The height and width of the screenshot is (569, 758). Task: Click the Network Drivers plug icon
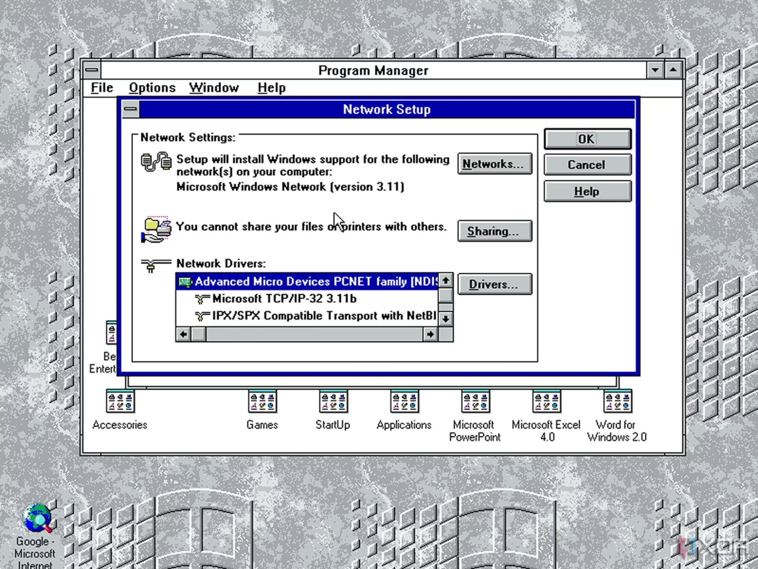[156, 266]
